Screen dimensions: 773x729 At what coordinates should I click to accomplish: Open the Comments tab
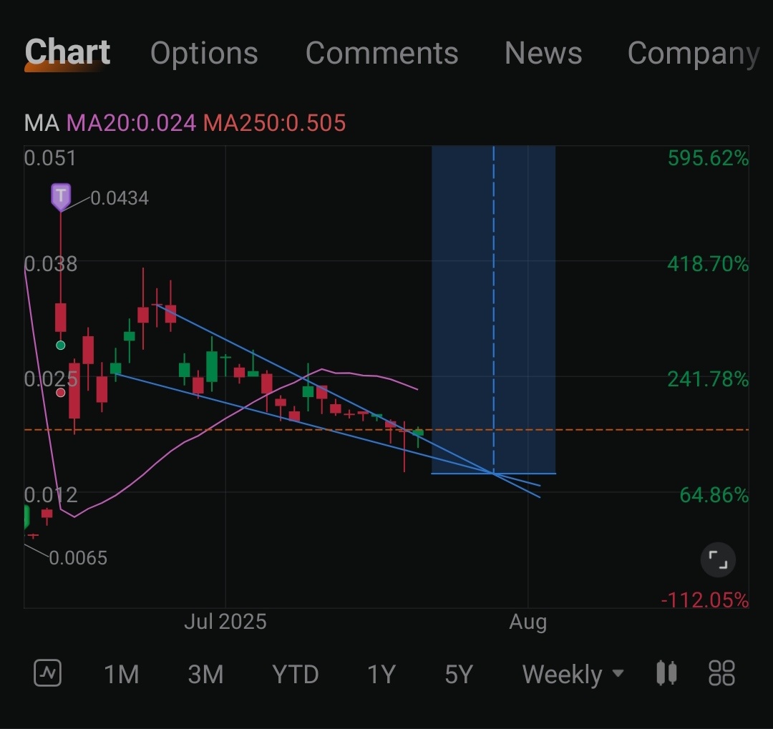pyautogui.click(x=381, y=53)
